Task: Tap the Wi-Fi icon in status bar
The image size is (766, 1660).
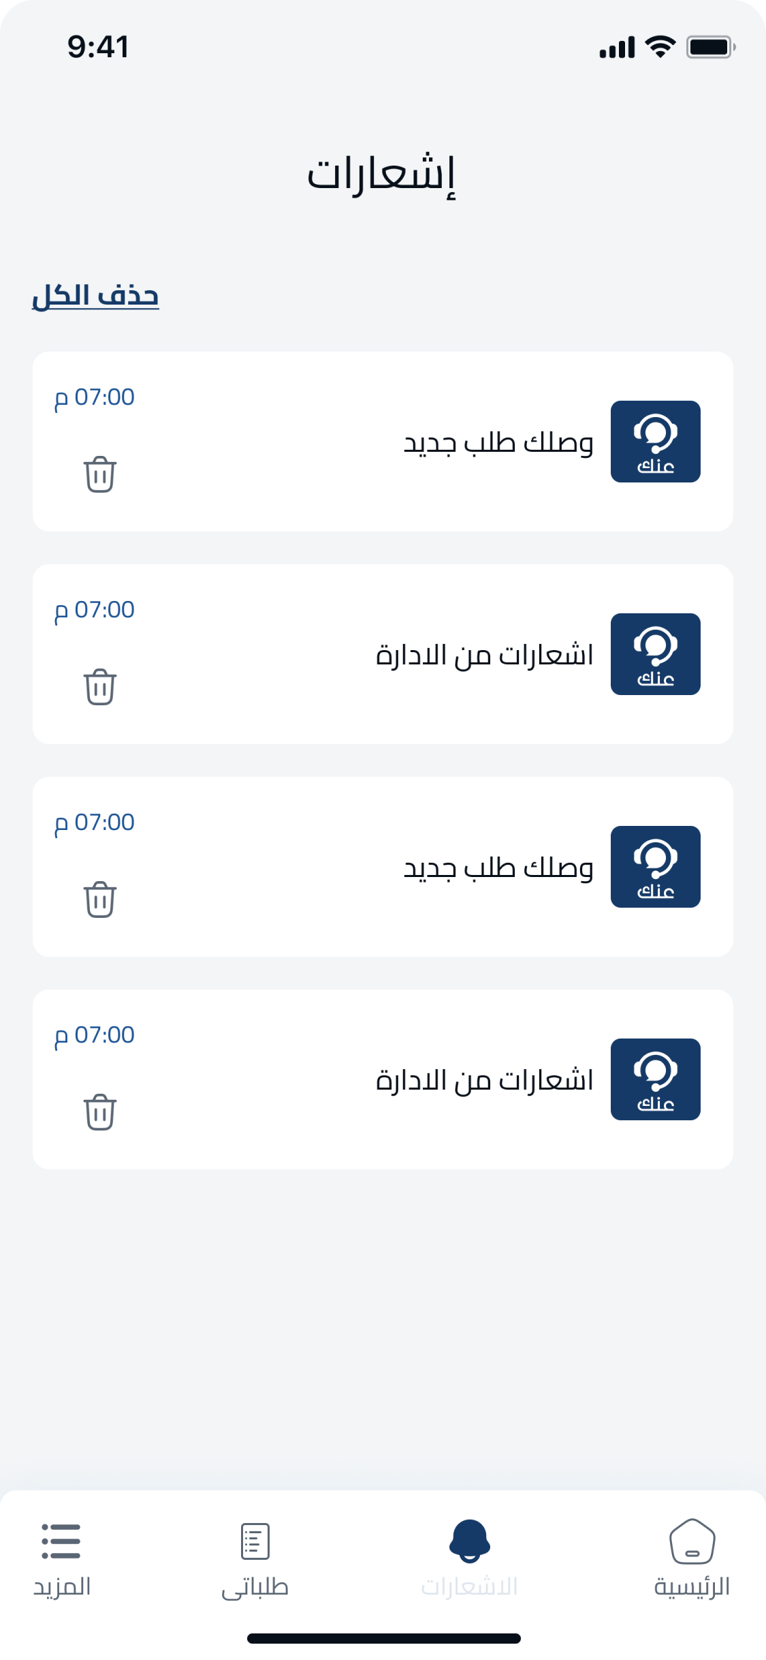Action: tap(660, 47)
